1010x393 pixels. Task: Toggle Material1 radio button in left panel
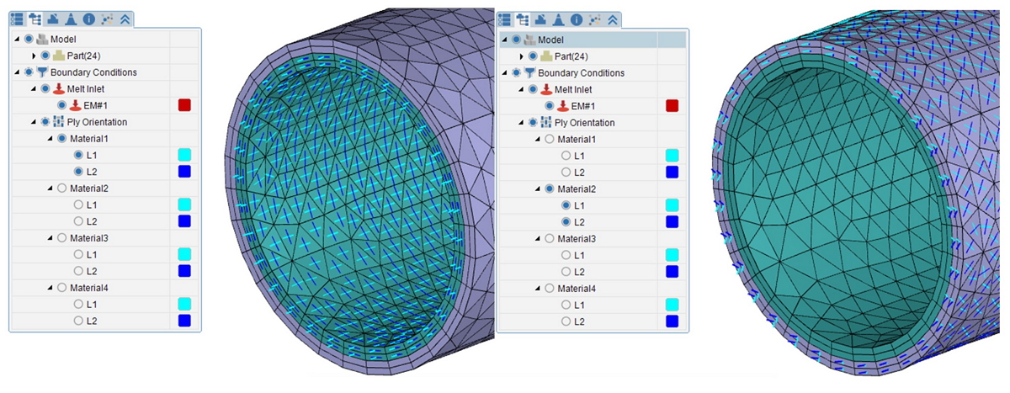tap(62, 139)
